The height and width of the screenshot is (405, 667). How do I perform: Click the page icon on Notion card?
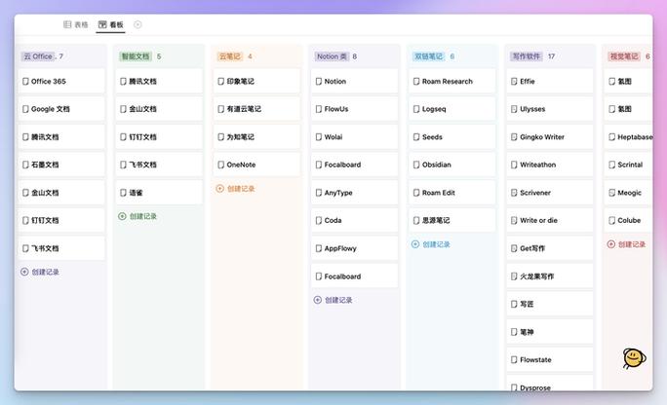319,81
